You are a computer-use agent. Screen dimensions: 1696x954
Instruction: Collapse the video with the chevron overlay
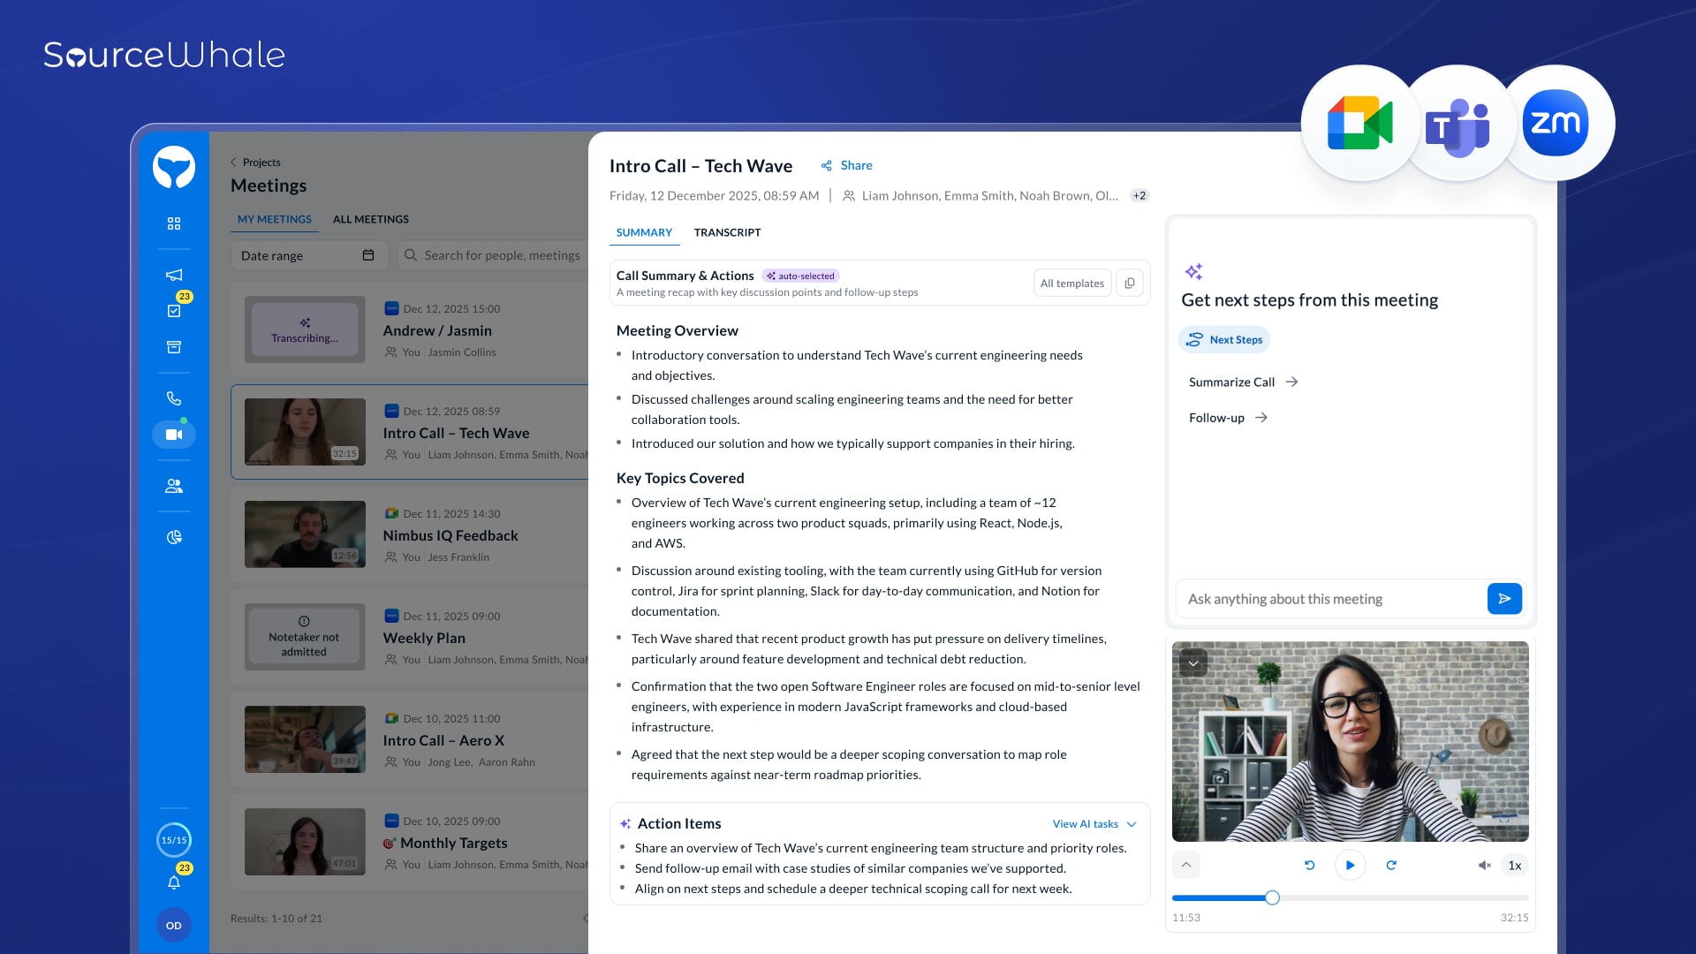1193,663
